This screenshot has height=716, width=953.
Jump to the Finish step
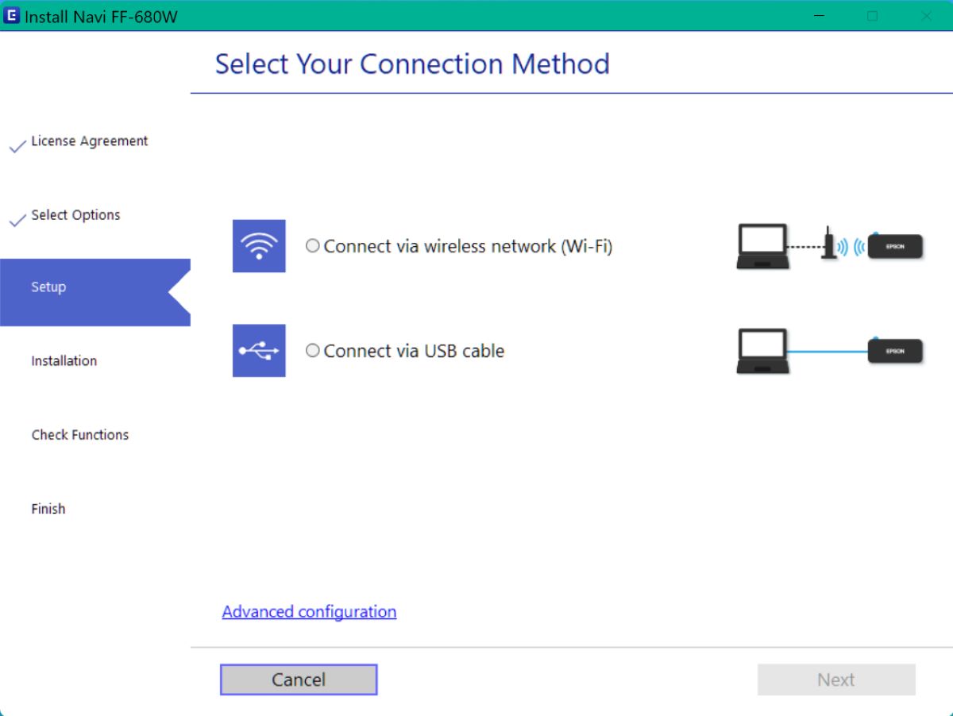(x=48, y=509)
